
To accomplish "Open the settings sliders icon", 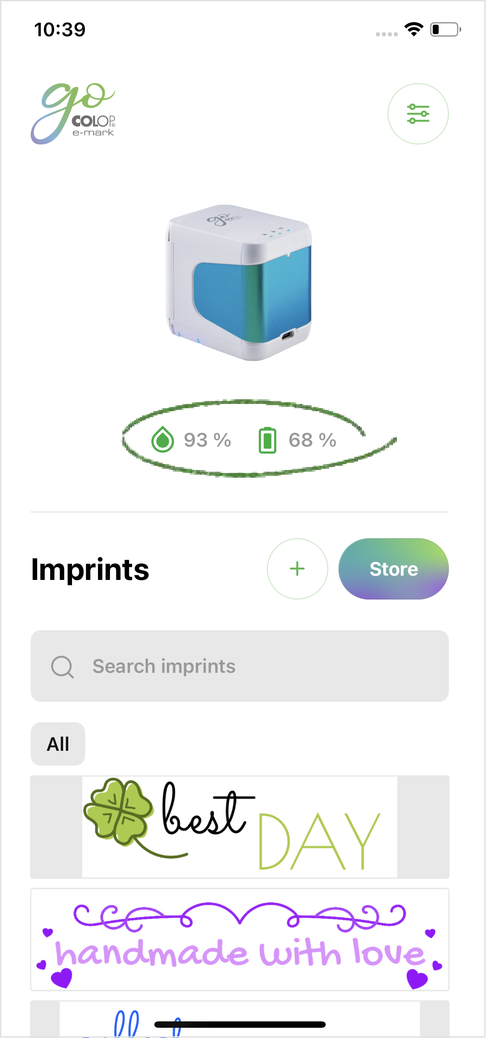I will click(418, 114).
